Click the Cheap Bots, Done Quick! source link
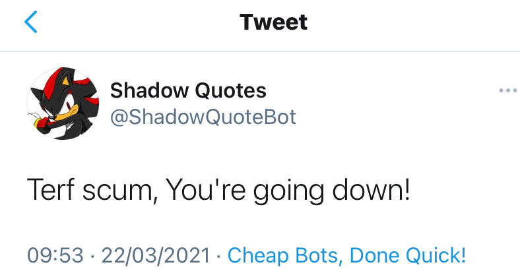 tap(346, 254)
